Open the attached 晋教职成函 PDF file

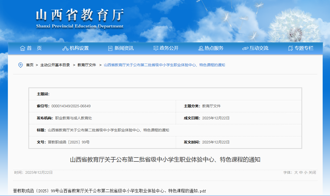pyautogui.click(x=109, y=191)
